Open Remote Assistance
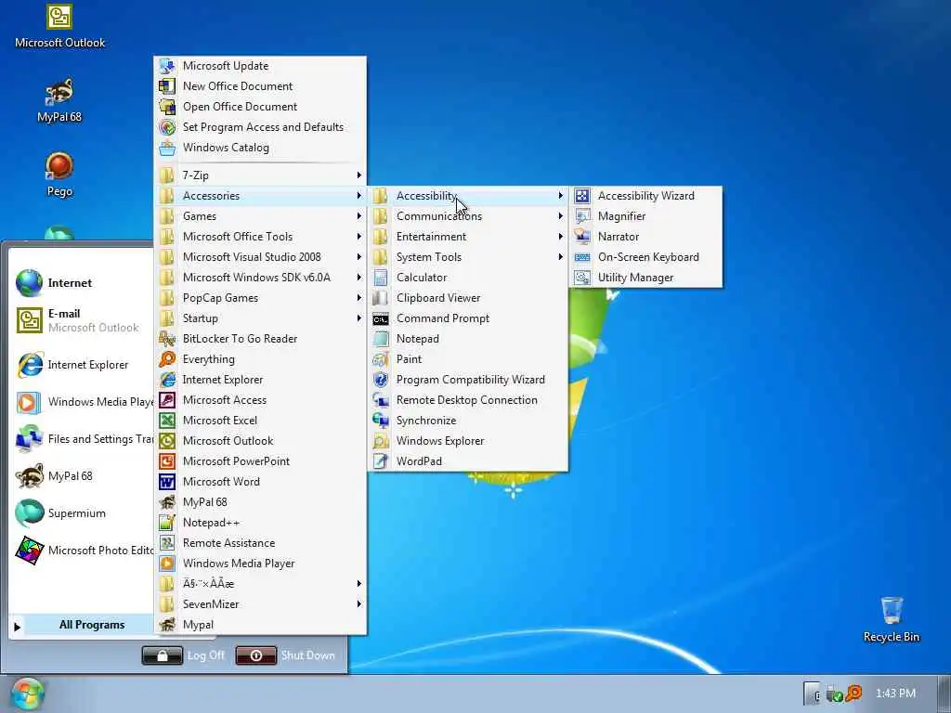The image size is (951, 713). point(260,542)
